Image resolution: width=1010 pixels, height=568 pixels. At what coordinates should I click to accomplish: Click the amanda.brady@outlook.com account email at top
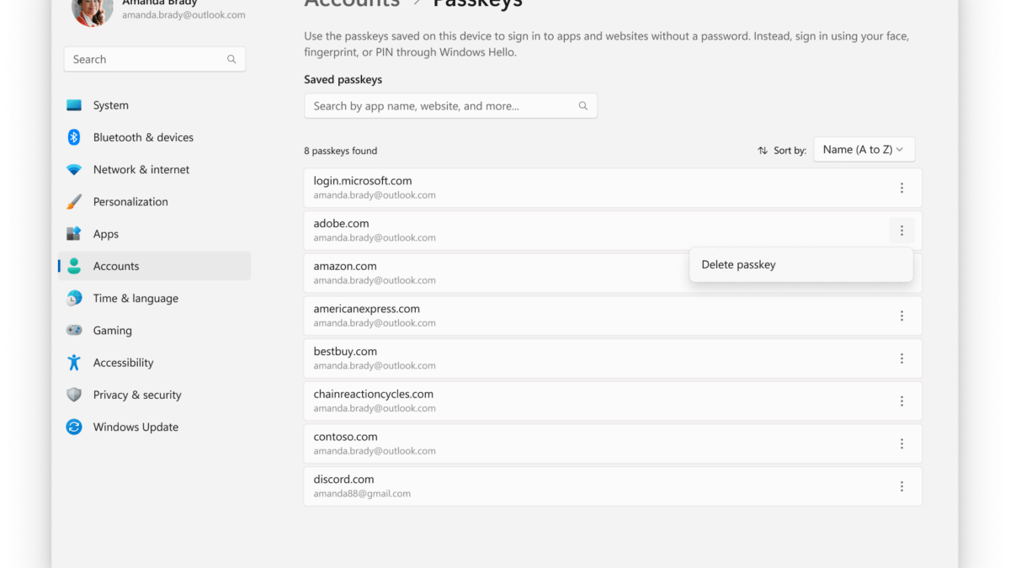coord(183,15)
